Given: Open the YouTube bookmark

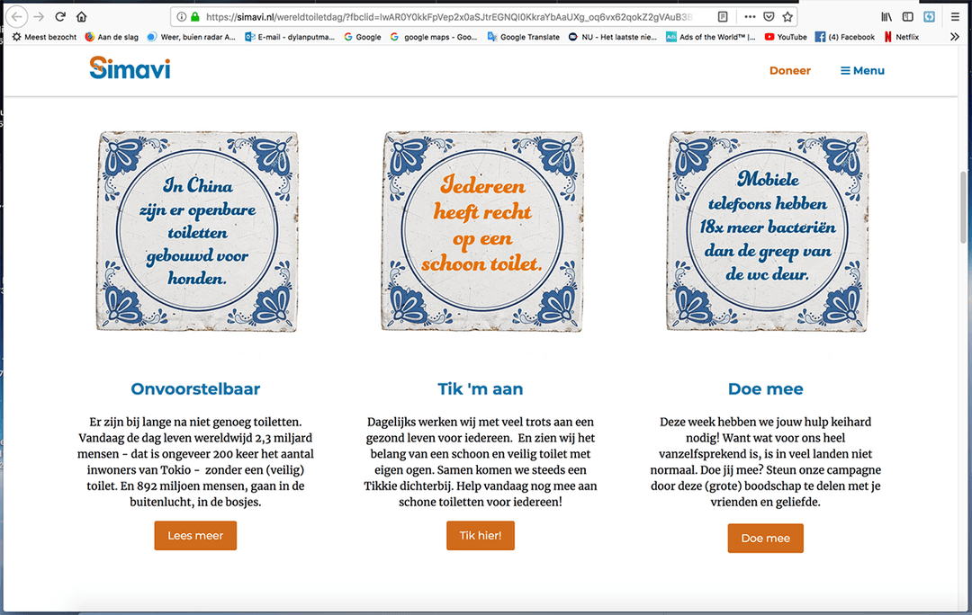Looking at the screenshot, I should click(786, 37).
